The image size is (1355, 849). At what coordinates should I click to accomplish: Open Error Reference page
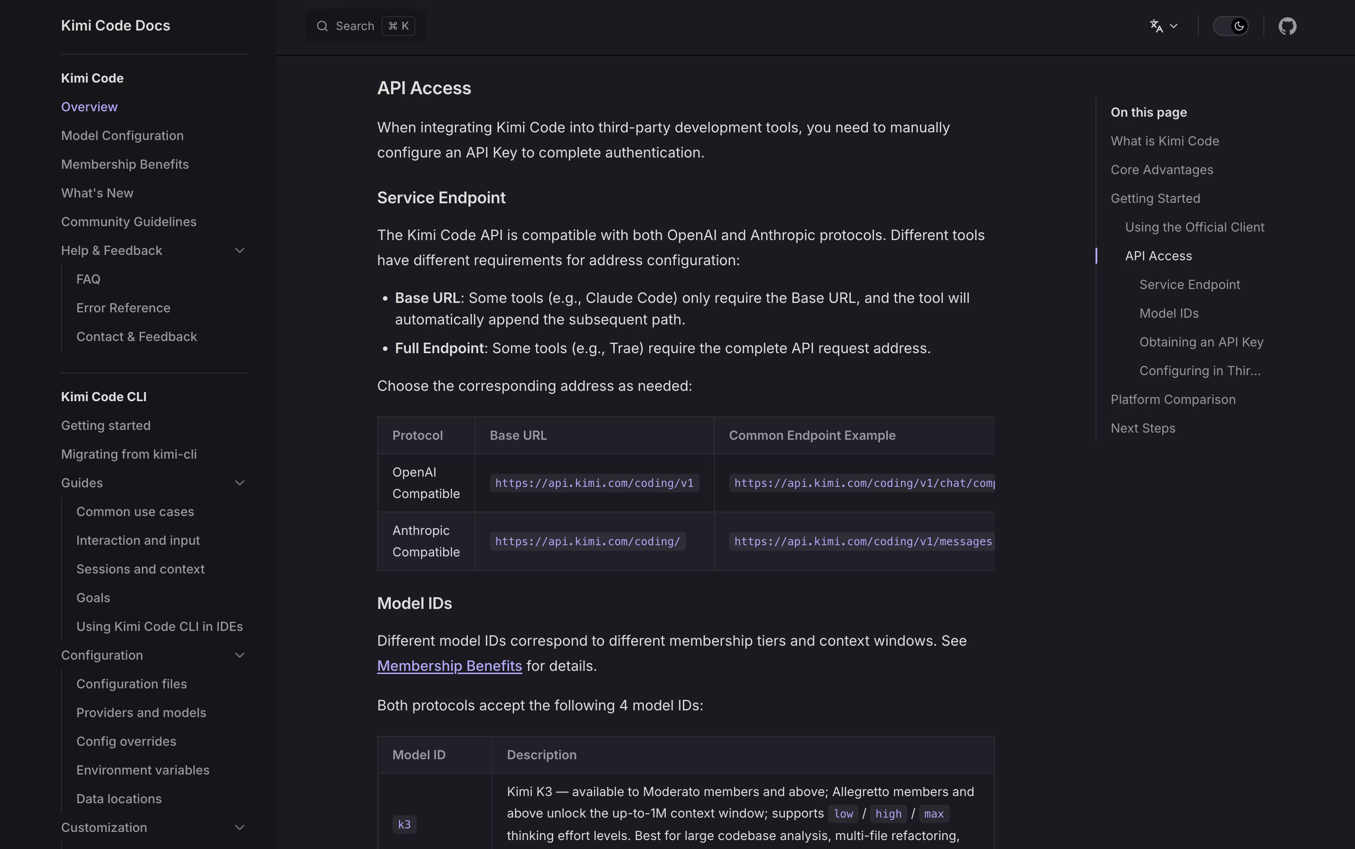(123, 308)
